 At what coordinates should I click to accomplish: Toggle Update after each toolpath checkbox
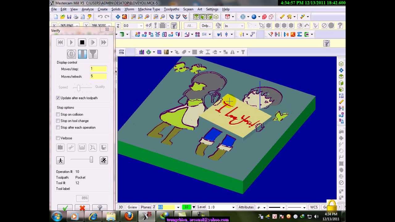(58, 98)
